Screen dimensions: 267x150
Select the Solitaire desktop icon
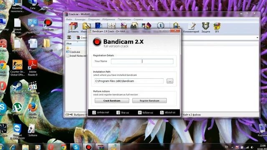[33, 130]
